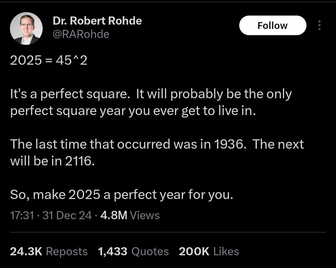Click "So, make 2025 a perfect year" line
This screenshot has width=336, height=268.
pyautogui.click(x=121, y=195)
